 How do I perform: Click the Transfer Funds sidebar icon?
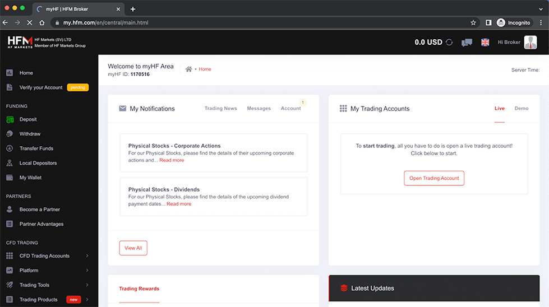coord(10,148)
